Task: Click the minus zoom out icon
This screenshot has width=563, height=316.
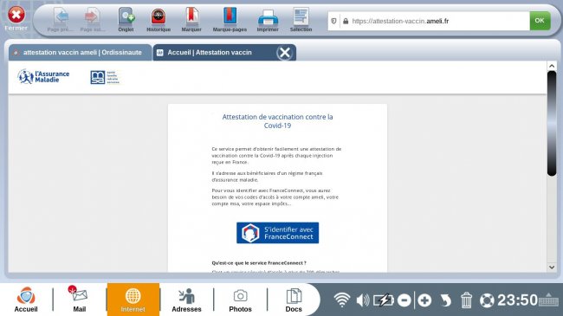Action: (404, 300)
